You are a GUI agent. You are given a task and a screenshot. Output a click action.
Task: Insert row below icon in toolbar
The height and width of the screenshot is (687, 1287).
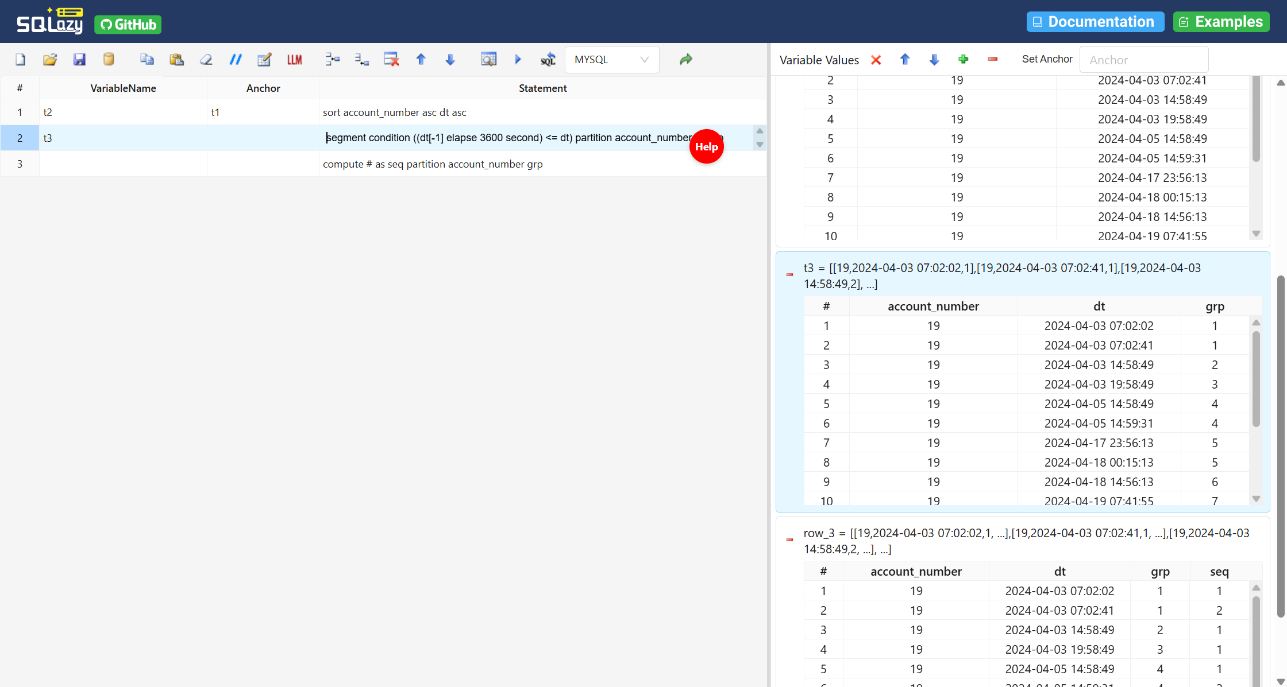tap(362, 59)
